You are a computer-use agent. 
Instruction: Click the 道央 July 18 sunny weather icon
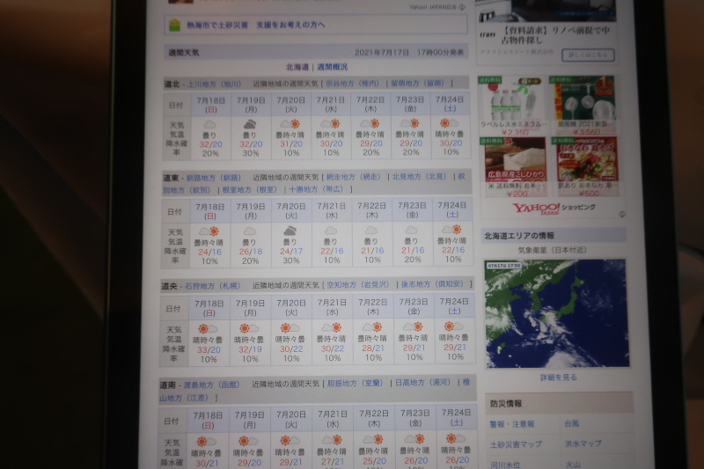[x=207, y=329]
